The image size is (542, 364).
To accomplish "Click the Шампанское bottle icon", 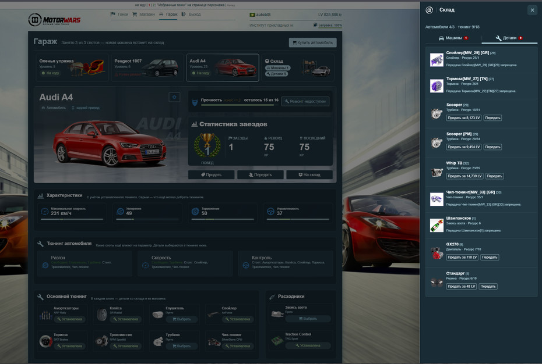I will (x=437, y=225).
